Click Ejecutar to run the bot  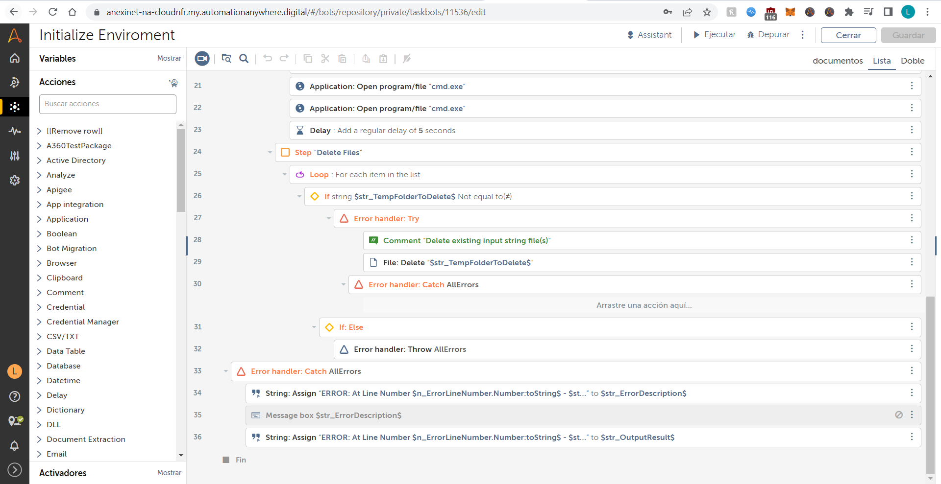[x=715, y=35]
